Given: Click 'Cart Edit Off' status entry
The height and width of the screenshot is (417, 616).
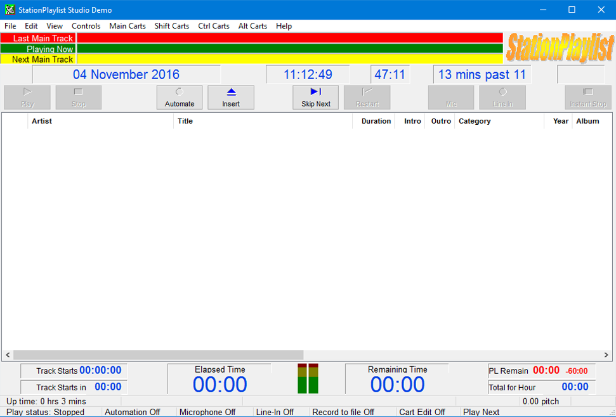Looking at the screenshot, I should pyautogui.click(x=422, y=412).
